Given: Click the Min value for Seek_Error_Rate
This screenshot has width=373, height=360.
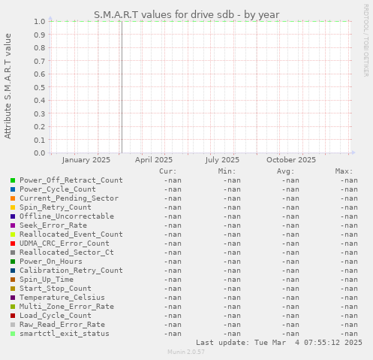Looking at the screenshot, I should pyautogui.click(x=232, y=225).
